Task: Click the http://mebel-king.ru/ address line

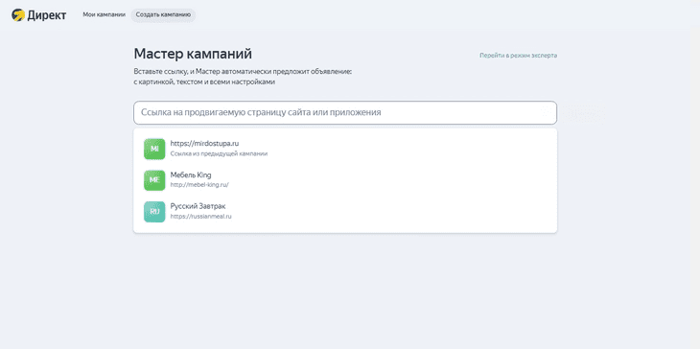Action: pos(199,185)
